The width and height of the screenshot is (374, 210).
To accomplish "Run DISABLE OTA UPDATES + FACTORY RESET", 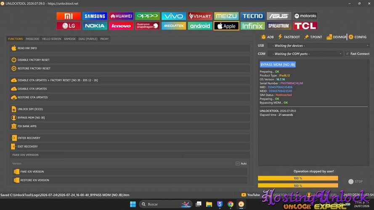I will 130,80.
